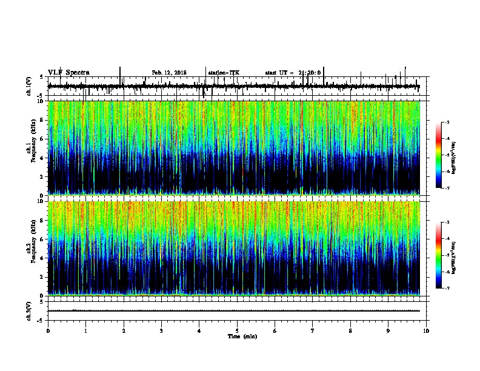This screenshot has width=480, height=371.
Task: Click the ch.3 flat voltage waveform trace
Action: coord(234,311)
